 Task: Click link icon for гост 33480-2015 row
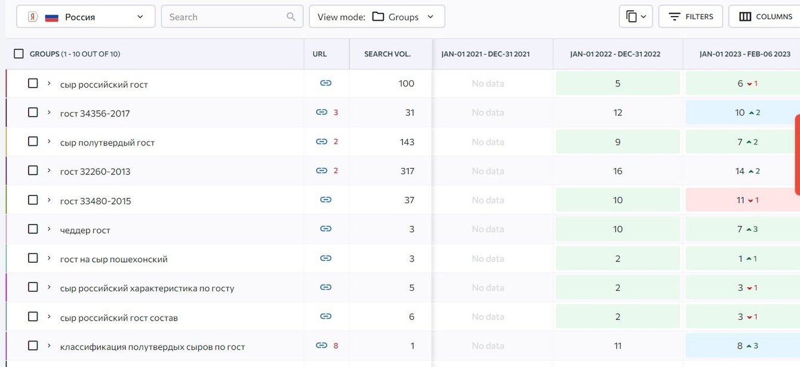325,200
